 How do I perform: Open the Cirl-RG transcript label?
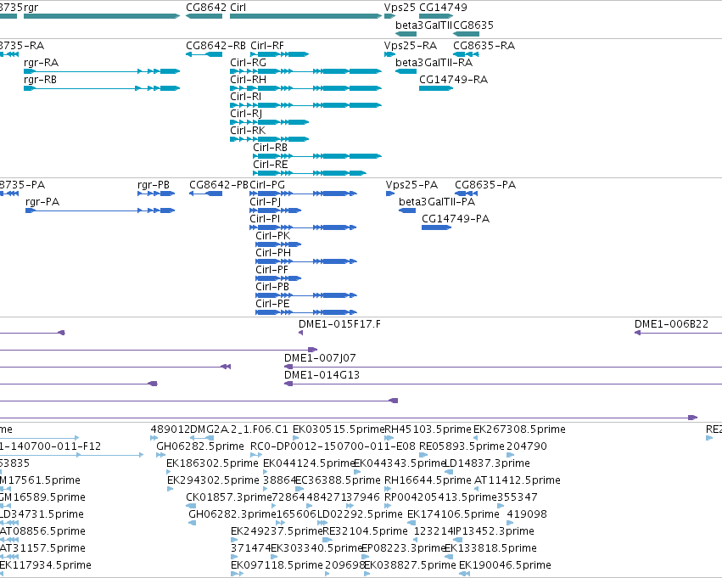(x=249, y=63)
